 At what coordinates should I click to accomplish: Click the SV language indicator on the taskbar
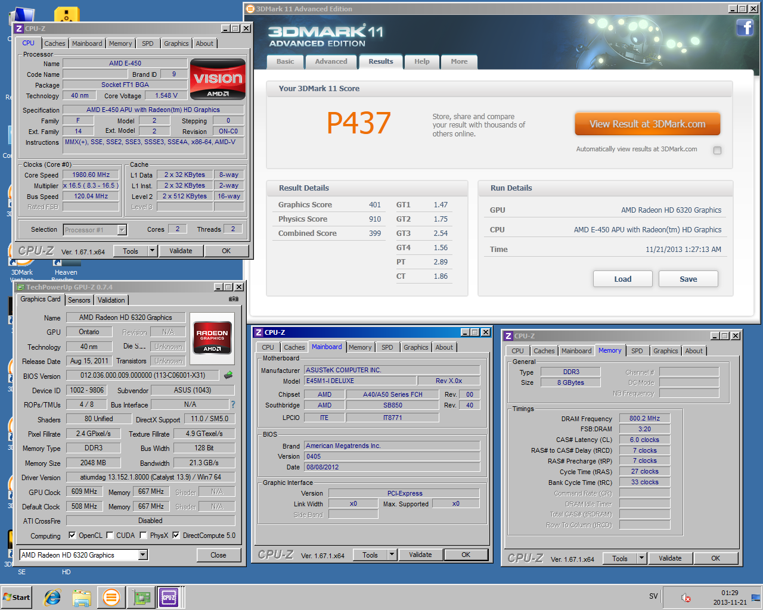653,596
